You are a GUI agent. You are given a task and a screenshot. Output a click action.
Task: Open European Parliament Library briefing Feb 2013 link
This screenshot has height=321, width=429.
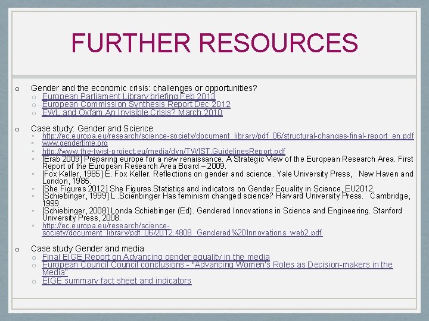(129, 96)
